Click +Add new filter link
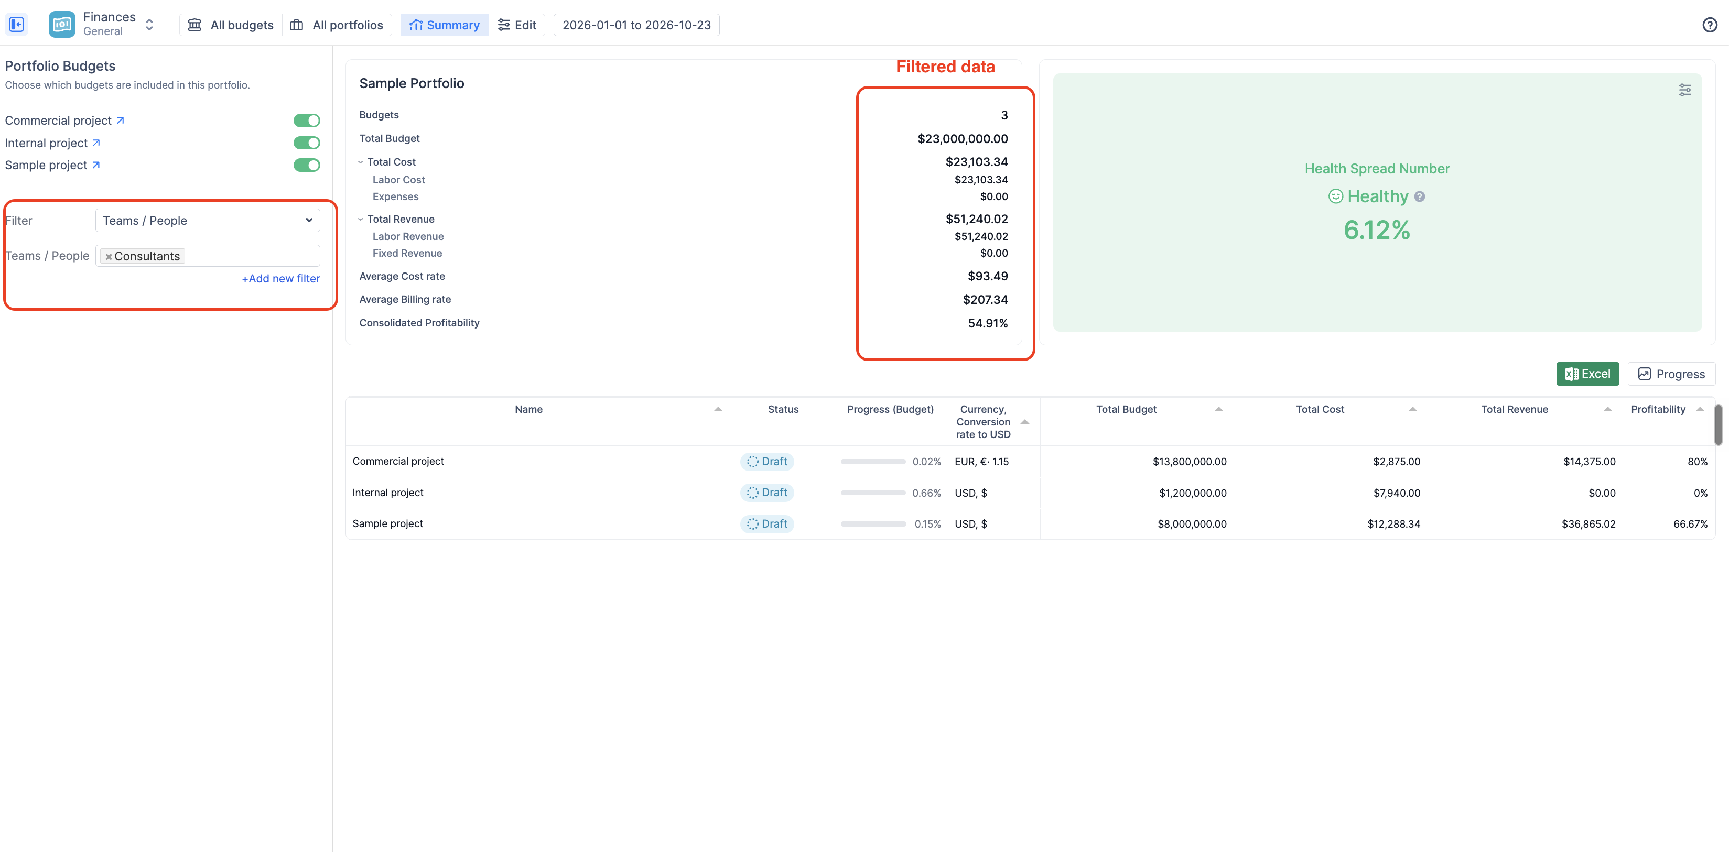Viewport: 1729px width, 852px height. (x=280, y=278)
